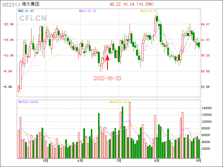223x167 pixels.
Task: Click the CFi.CN watermark logo
Action: tap(33, 18)
